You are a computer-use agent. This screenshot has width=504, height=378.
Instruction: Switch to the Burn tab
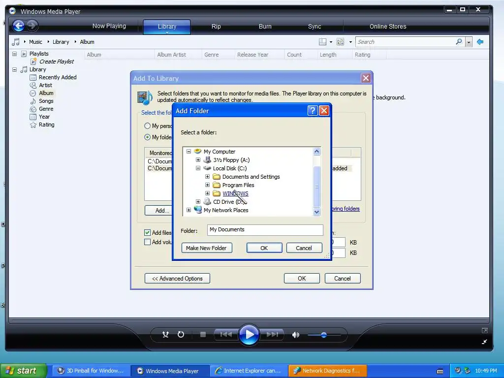265,27
